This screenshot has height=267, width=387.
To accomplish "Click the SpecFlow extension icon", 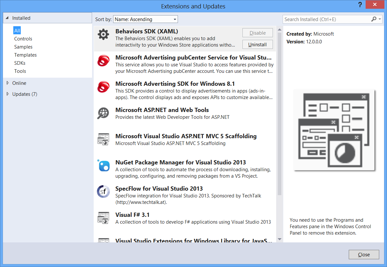I will point(103,192).
